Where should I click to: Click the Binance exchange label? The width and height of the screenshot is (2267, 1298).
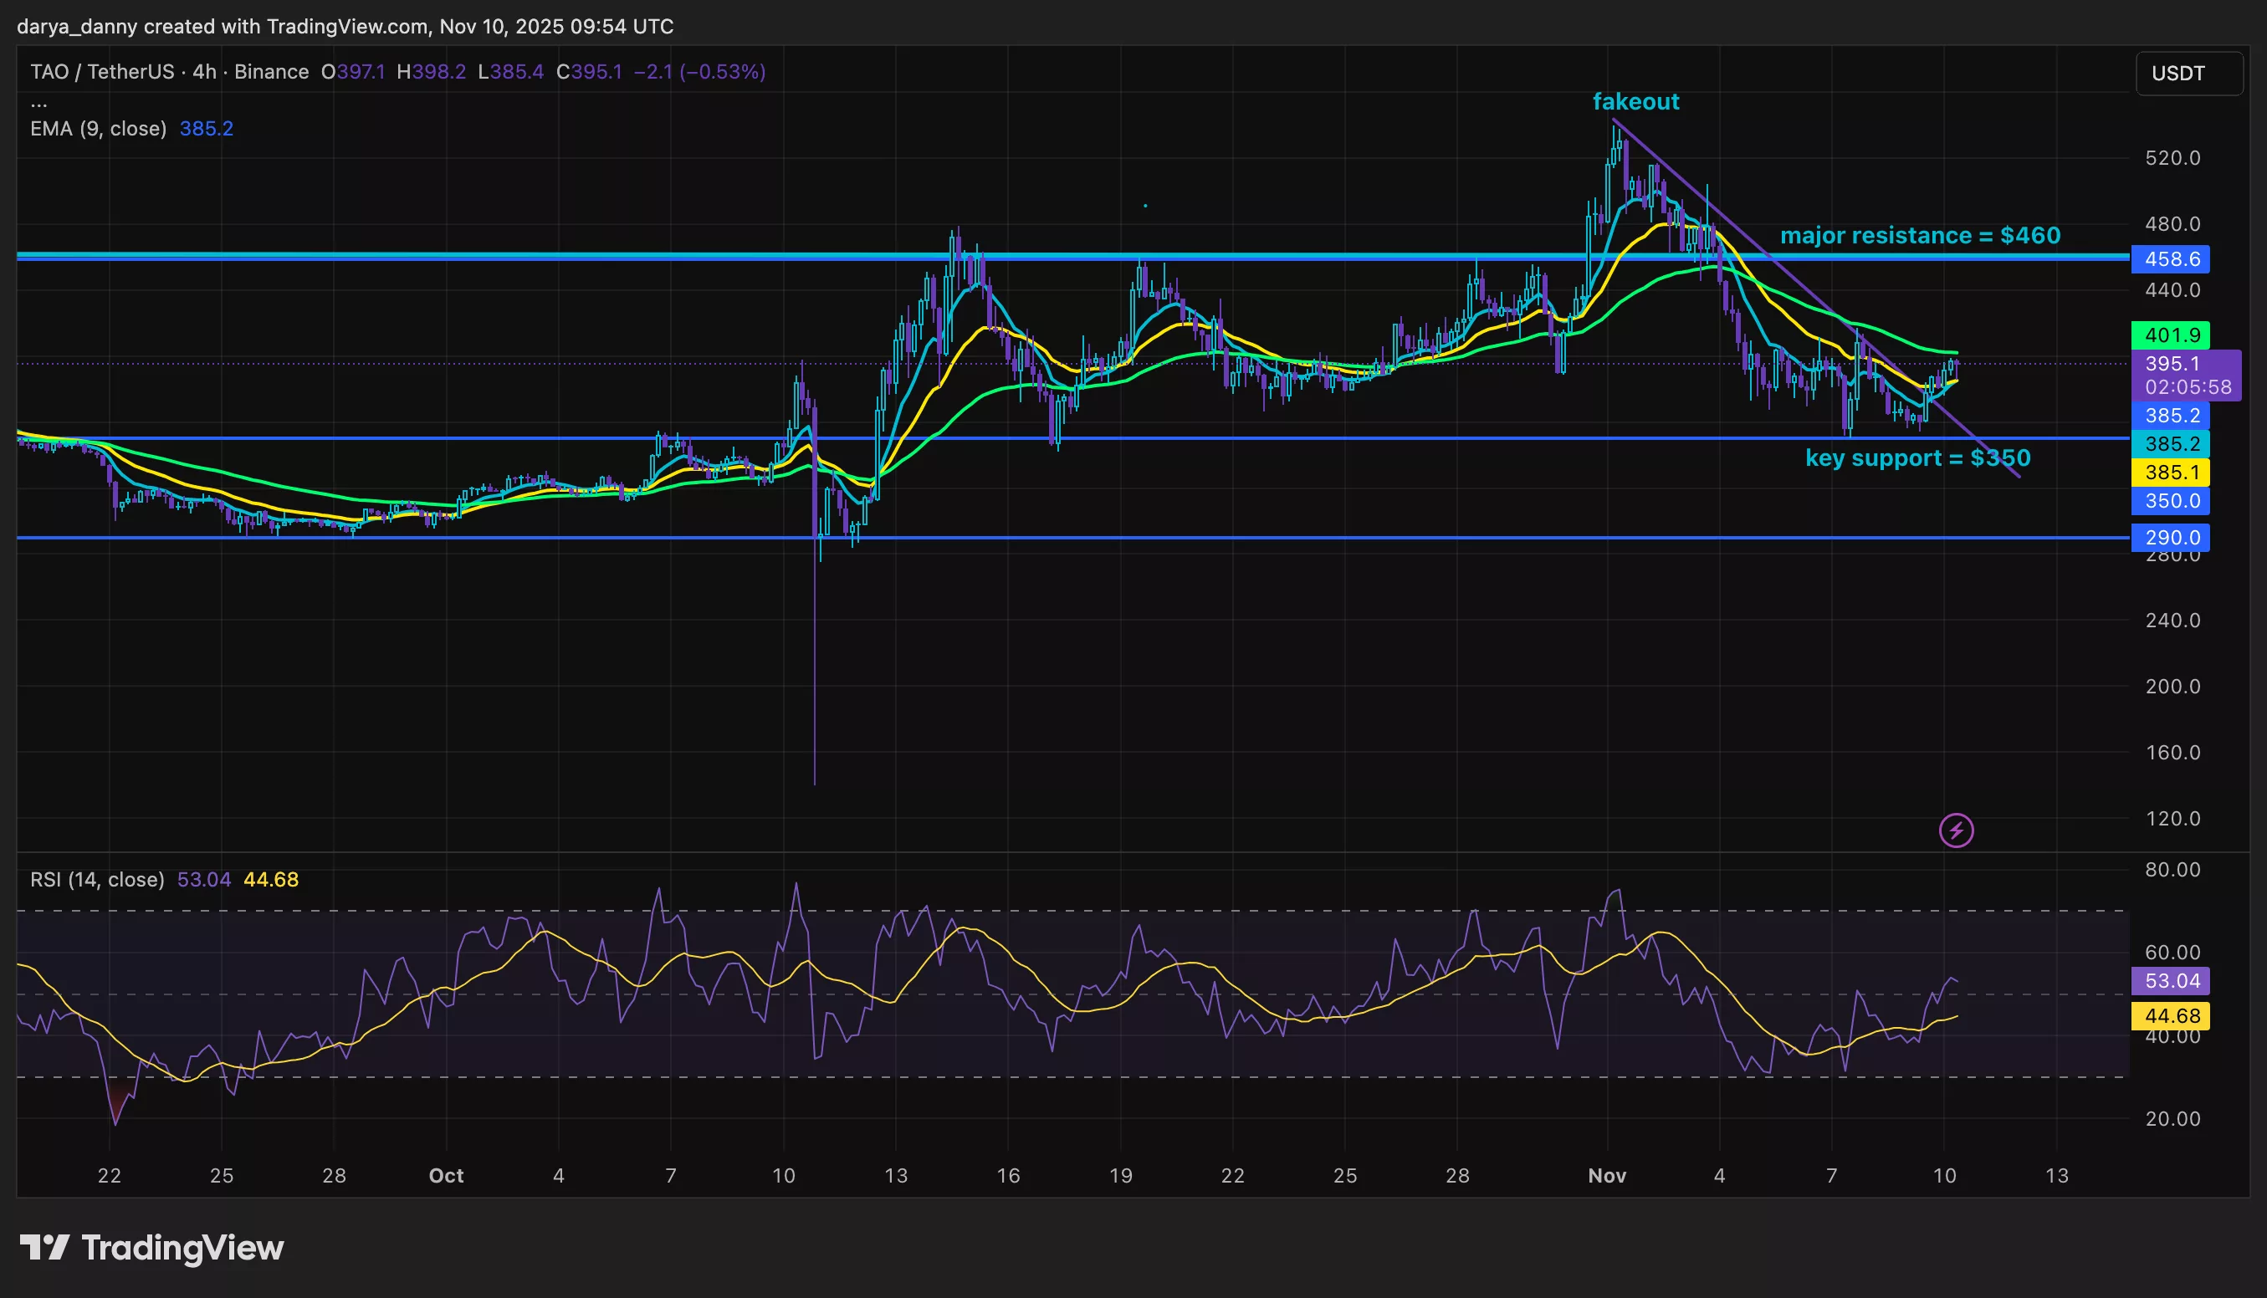point(270,72)
